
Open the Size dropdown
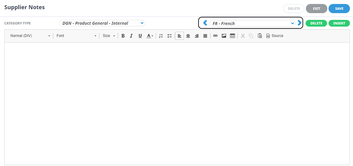pyautogui.click(x=109, y=36)
